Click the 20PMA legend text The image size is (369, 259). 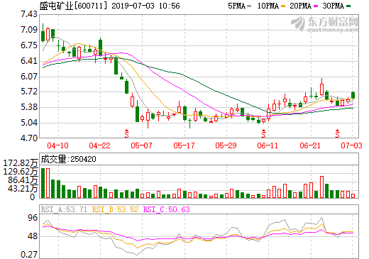pyautogui.click(x=301, y=6)
